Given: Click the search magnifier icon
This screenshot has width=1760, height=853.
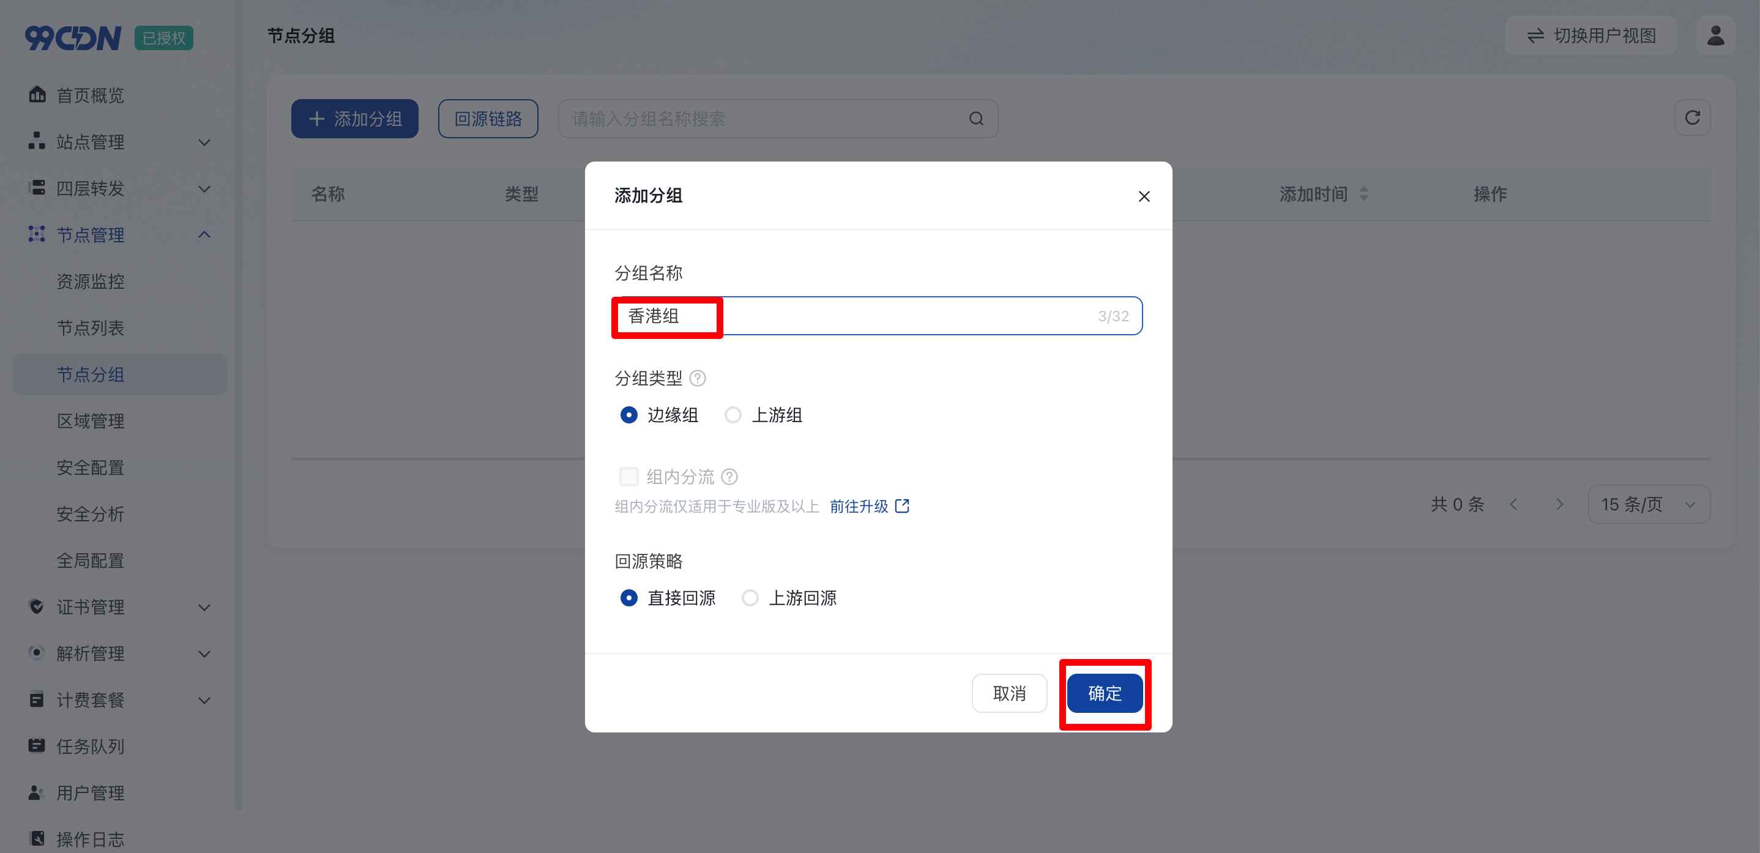Looking at the screenshot, I should point(975,119).
